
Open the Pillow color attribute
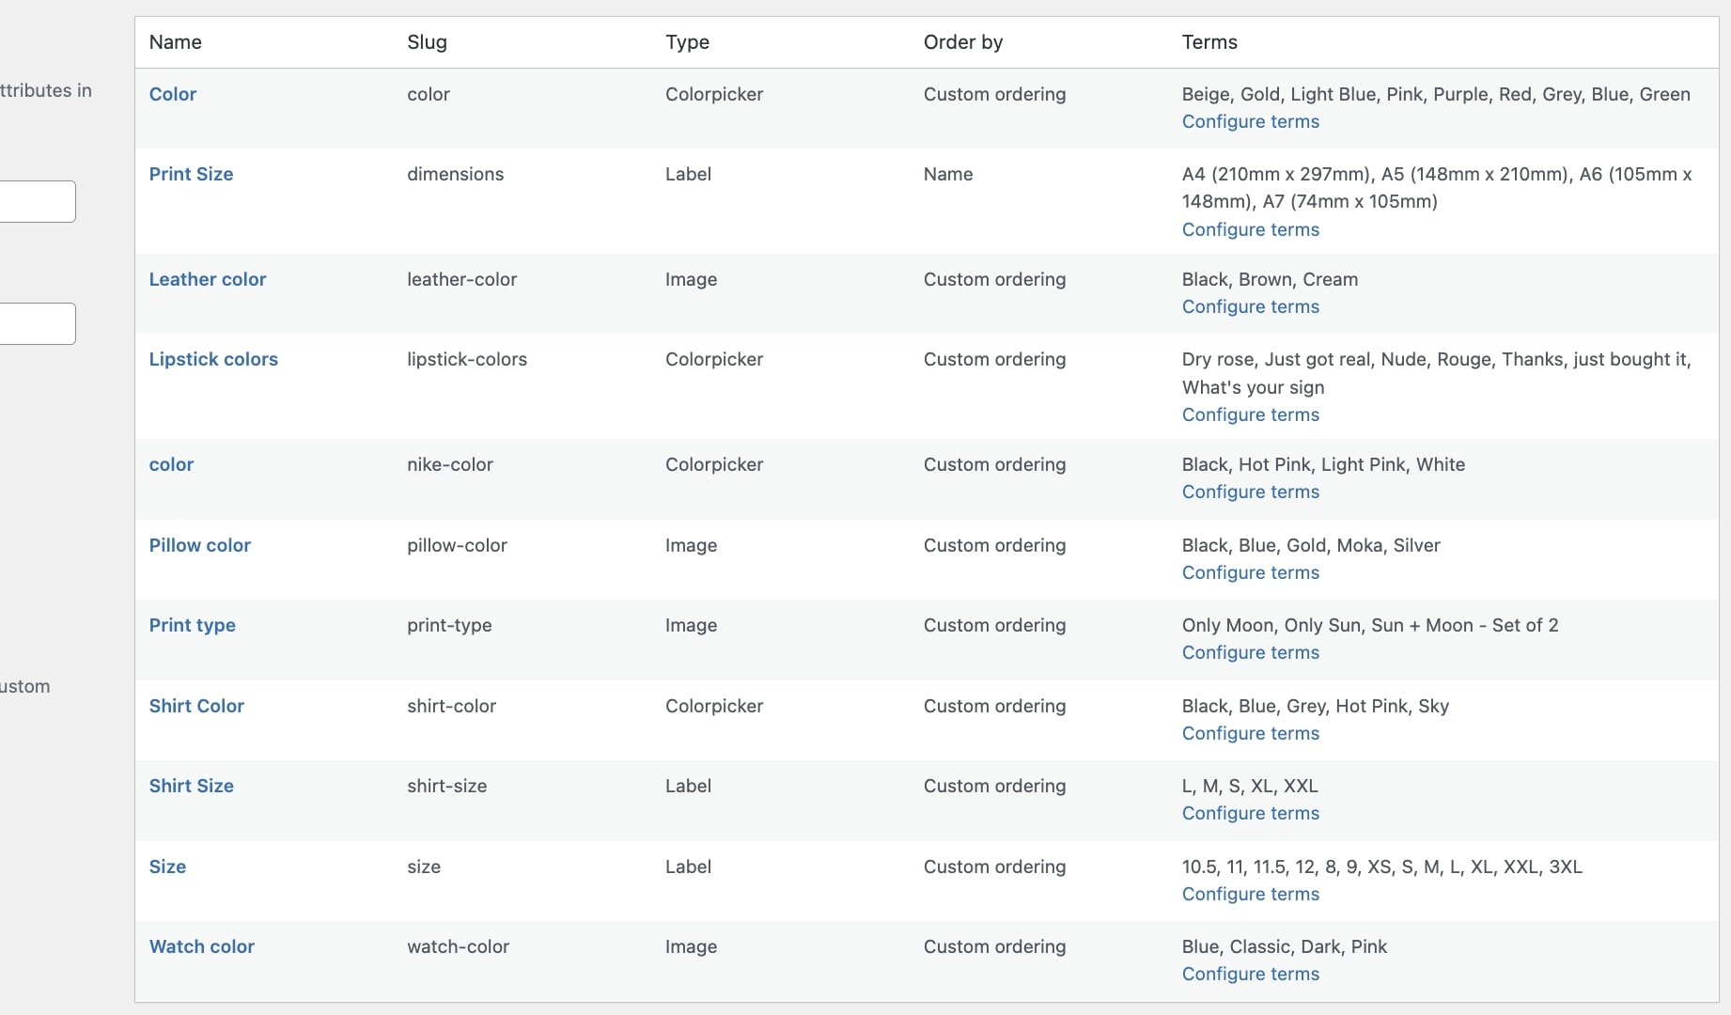pos(200,545)
